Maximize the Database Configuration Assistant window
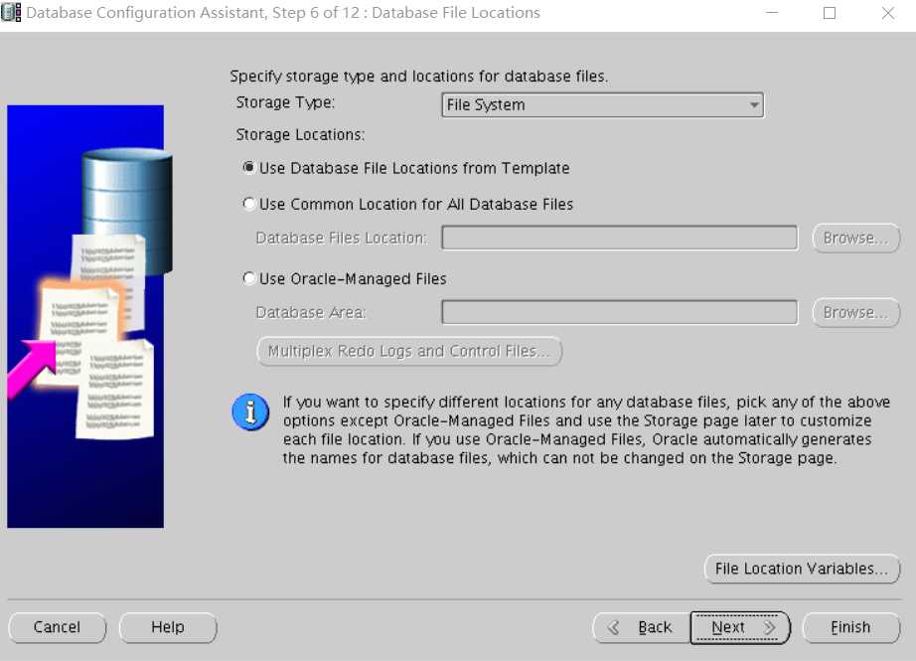The height and width of the screenshot is (661, 916). click(830, 12)
